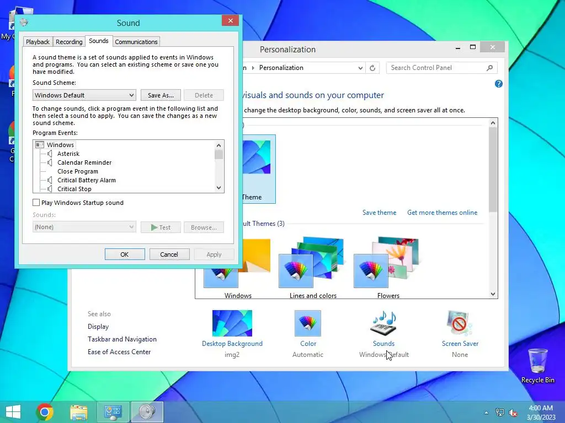The height and width of the screenshot is (423, 565).
Task: Switch to the Communications tab
Action: [136, 42]
